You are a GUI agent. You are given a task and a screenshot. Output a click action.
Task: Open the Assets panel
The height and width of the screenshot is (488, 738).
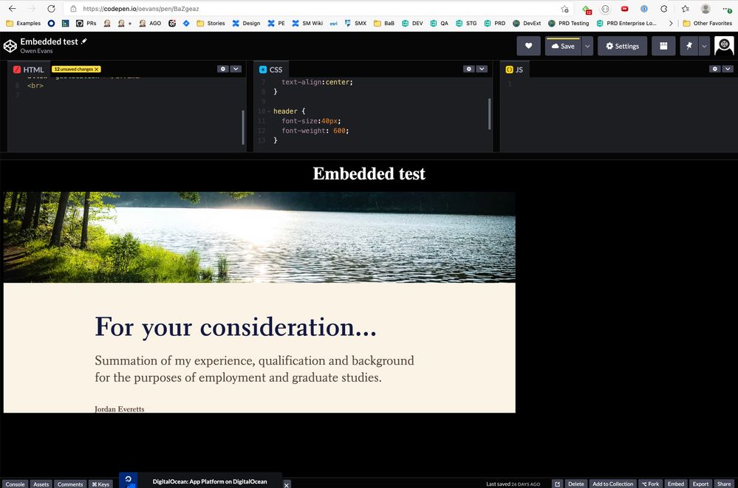pos(41,484)
